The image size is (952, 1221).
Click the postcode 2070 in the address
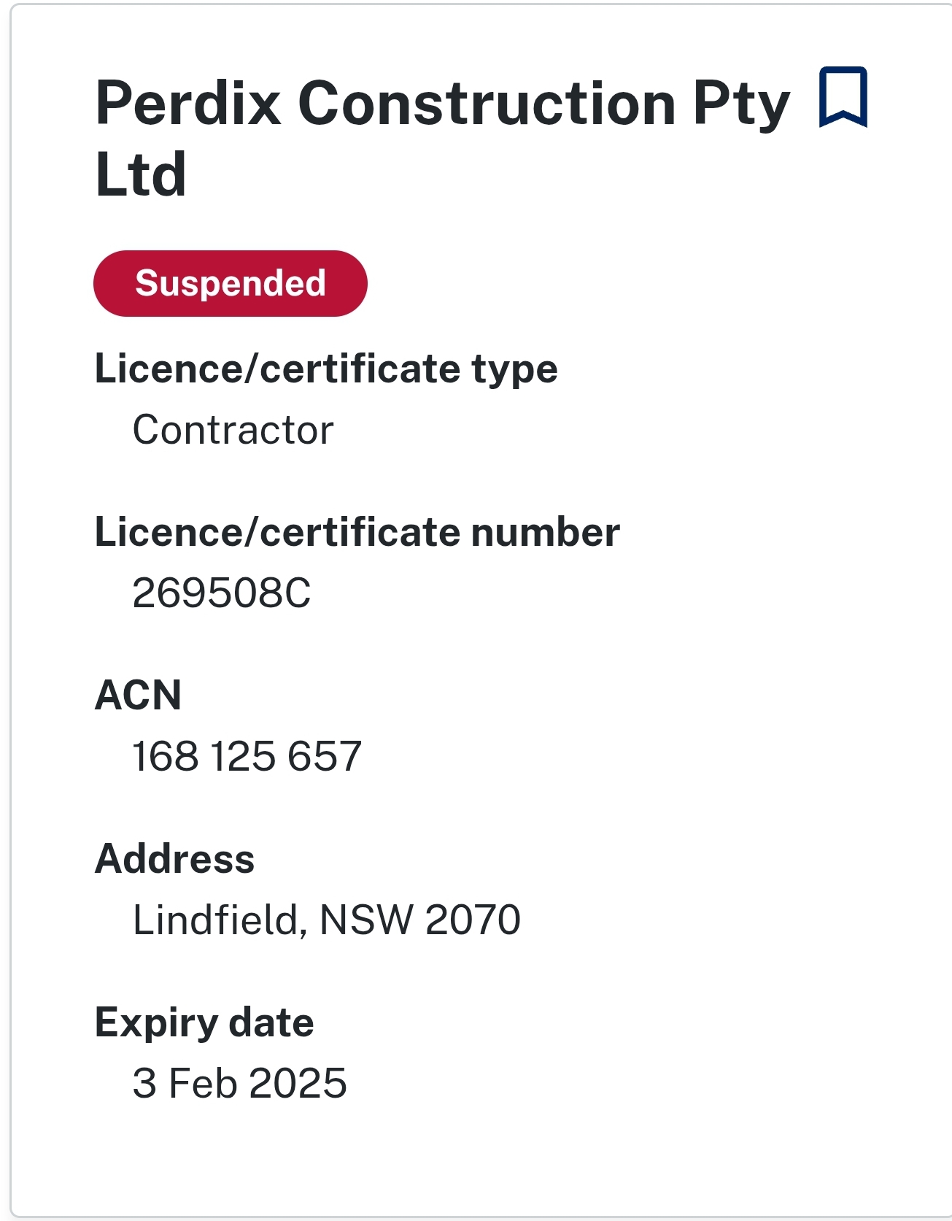(x=473, y=920)
